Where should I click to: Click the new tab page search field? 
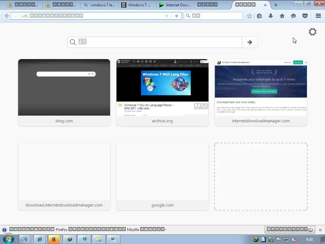(155, 42)
